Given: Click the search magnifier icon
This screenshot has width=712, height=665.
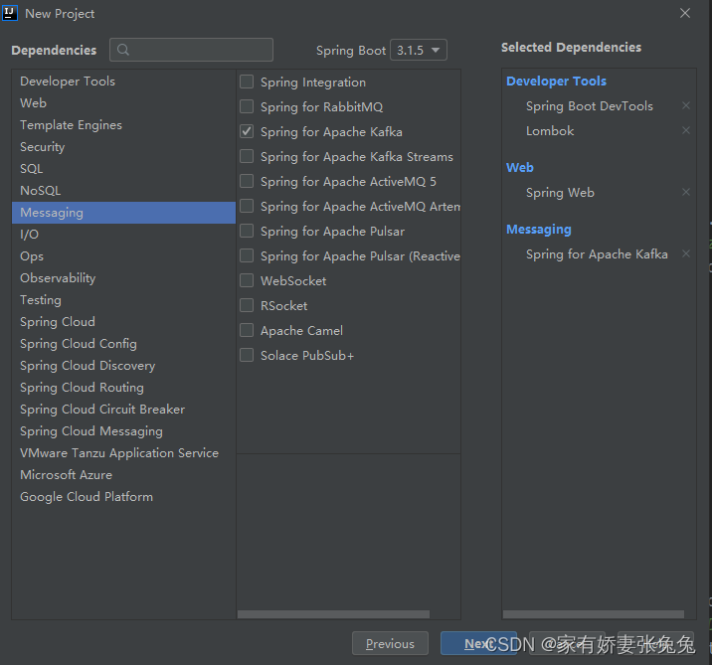Looking at the screenshot, I should pyautogui.click(x=123, y=50).
